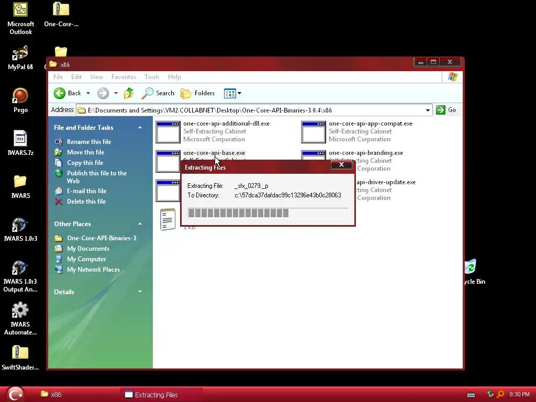Screen dimensions: 536x402
Task: Open the Tools menu
Action: pos(152,77)
